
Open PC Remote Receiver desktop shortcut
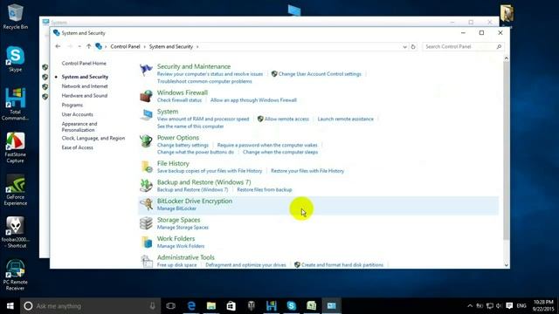(15, 276)
